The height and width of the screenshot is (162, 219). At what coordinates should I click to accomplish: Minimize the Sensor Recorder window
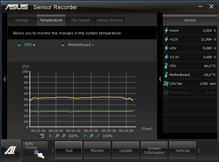coord(200,6)
